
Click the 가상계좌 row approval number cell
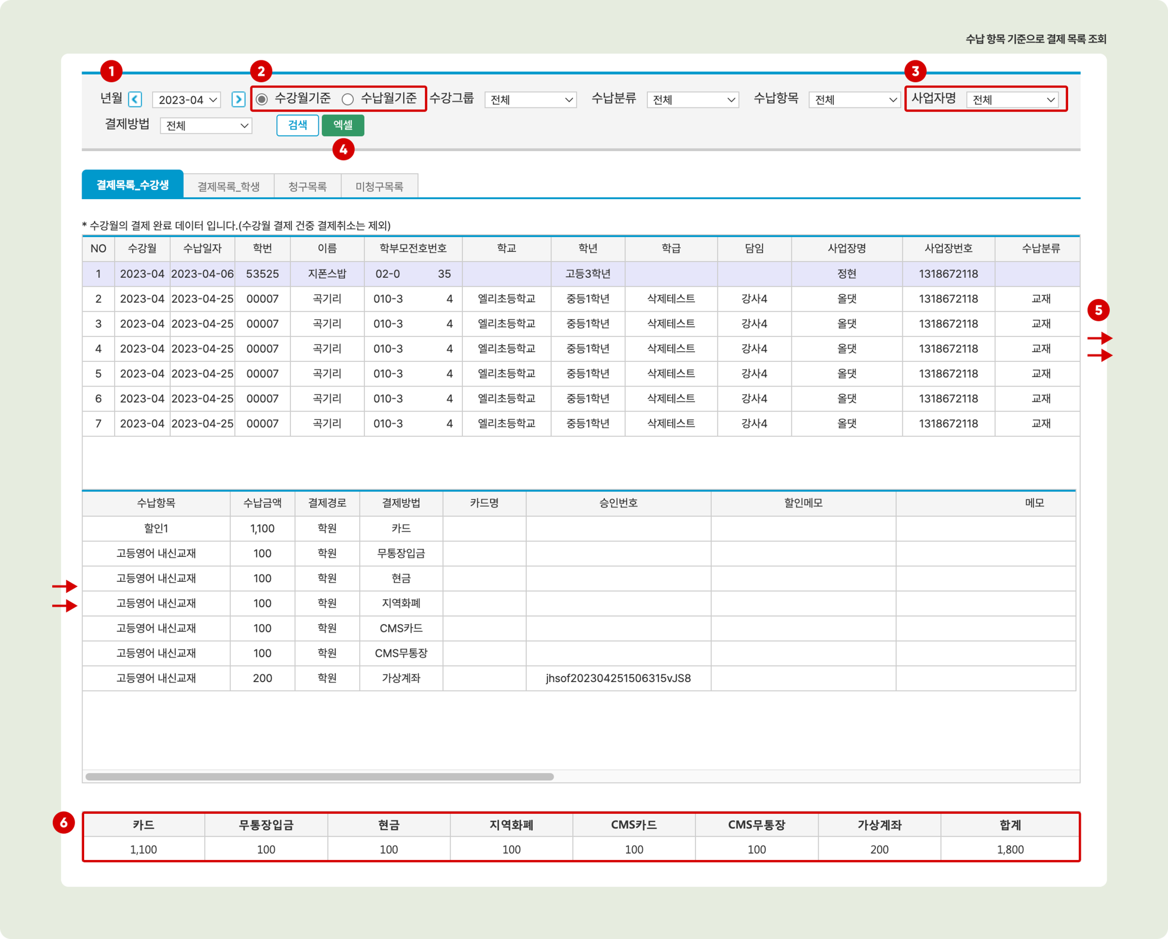(x=618, y=678)
